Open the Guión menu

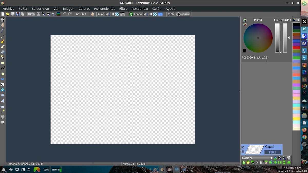point(157,9)
